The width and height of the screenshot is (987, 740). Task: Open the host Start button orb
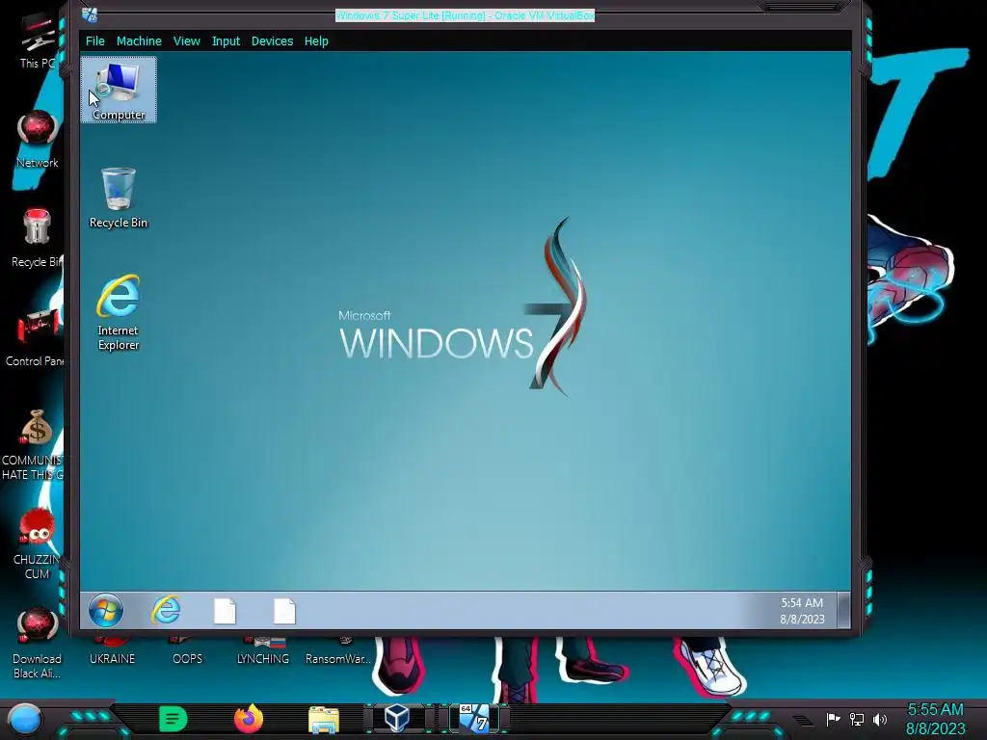[25, 719]
